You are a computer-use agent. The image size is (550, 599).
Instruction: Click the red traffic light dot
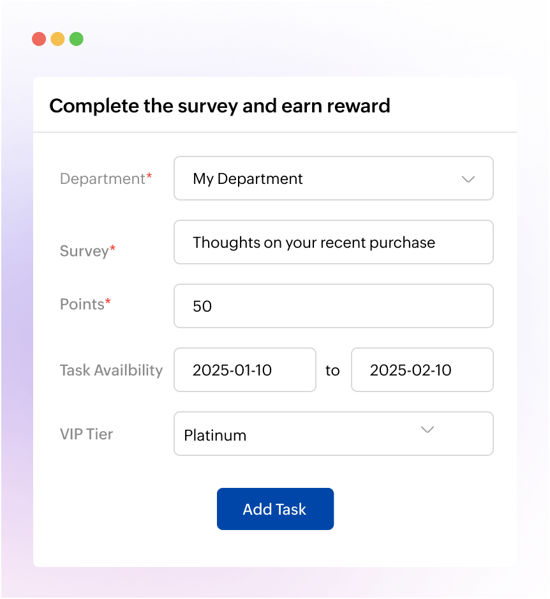tap(38, 39)
